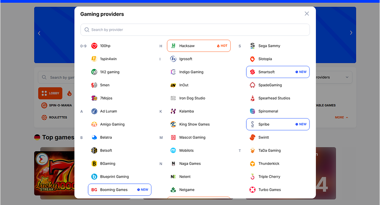Click the TaDa Gaming icon
This screenshot has width=380, height=205.
click(x=253, y=151)
